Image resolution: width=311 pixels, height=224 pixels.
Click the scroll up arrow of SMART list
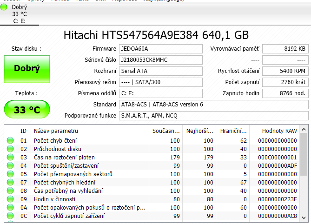[304, 130]
